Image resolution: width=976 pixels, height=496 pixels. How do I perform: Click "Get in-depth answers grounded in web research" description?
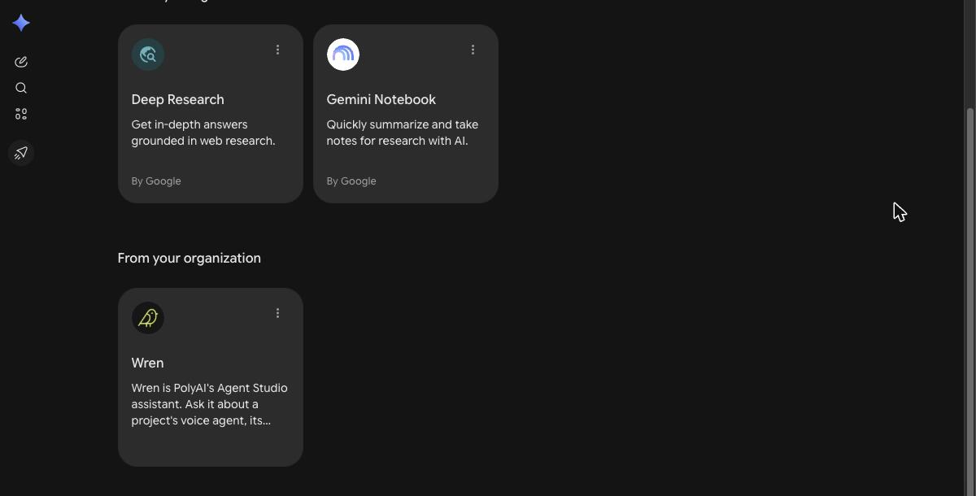point(203,133)
